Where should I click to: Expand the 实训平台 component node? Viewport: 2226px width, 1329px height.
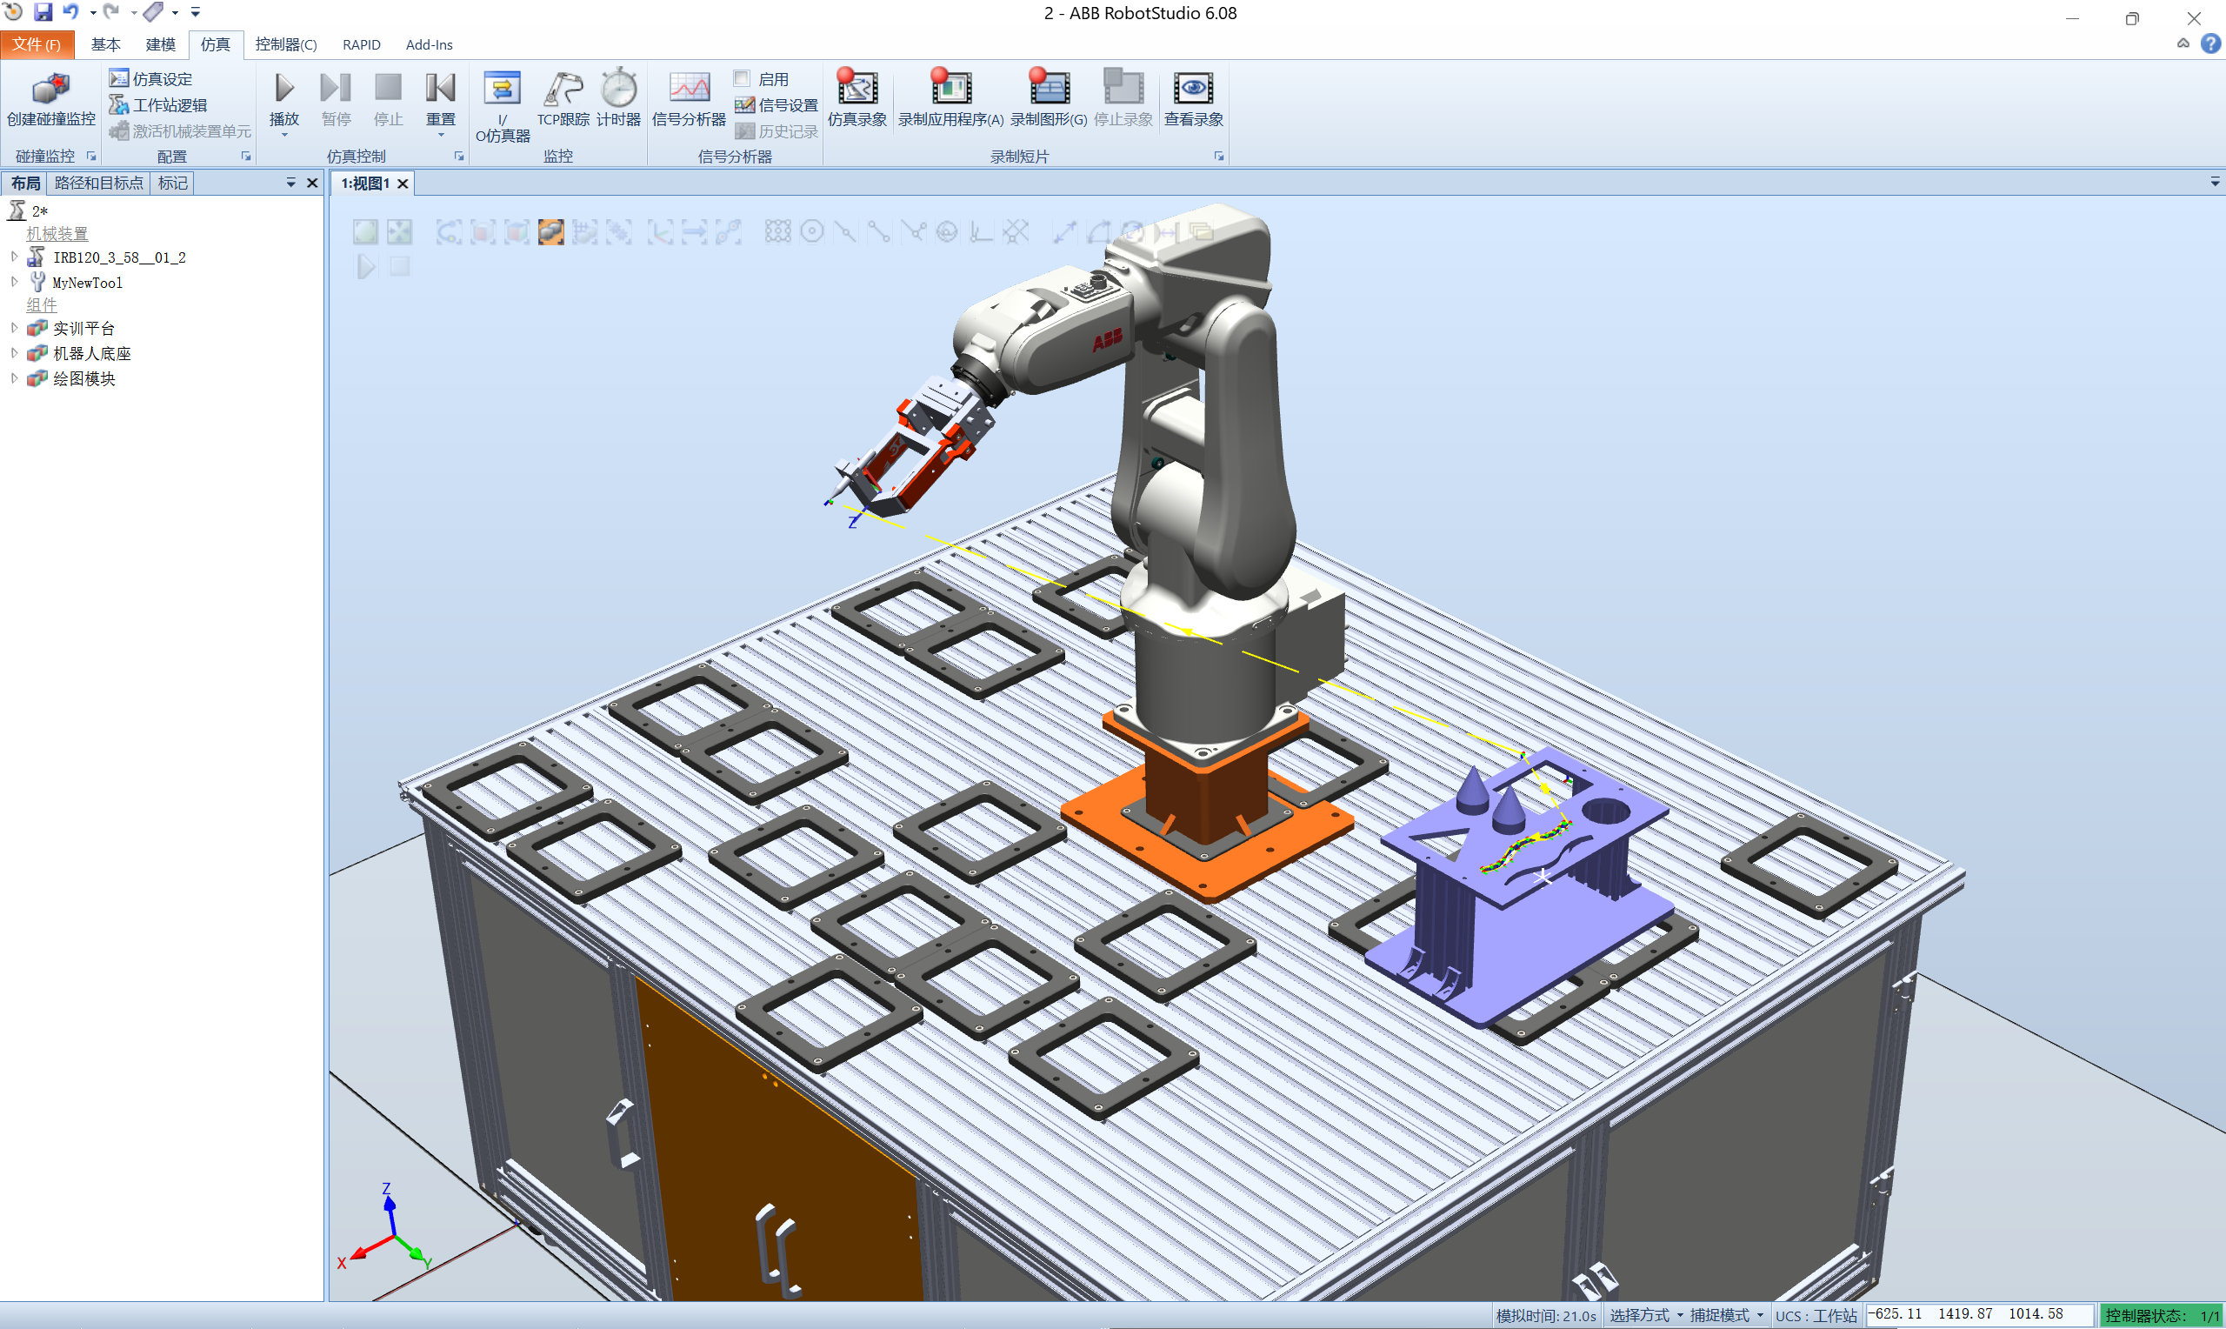pos(14,328)
